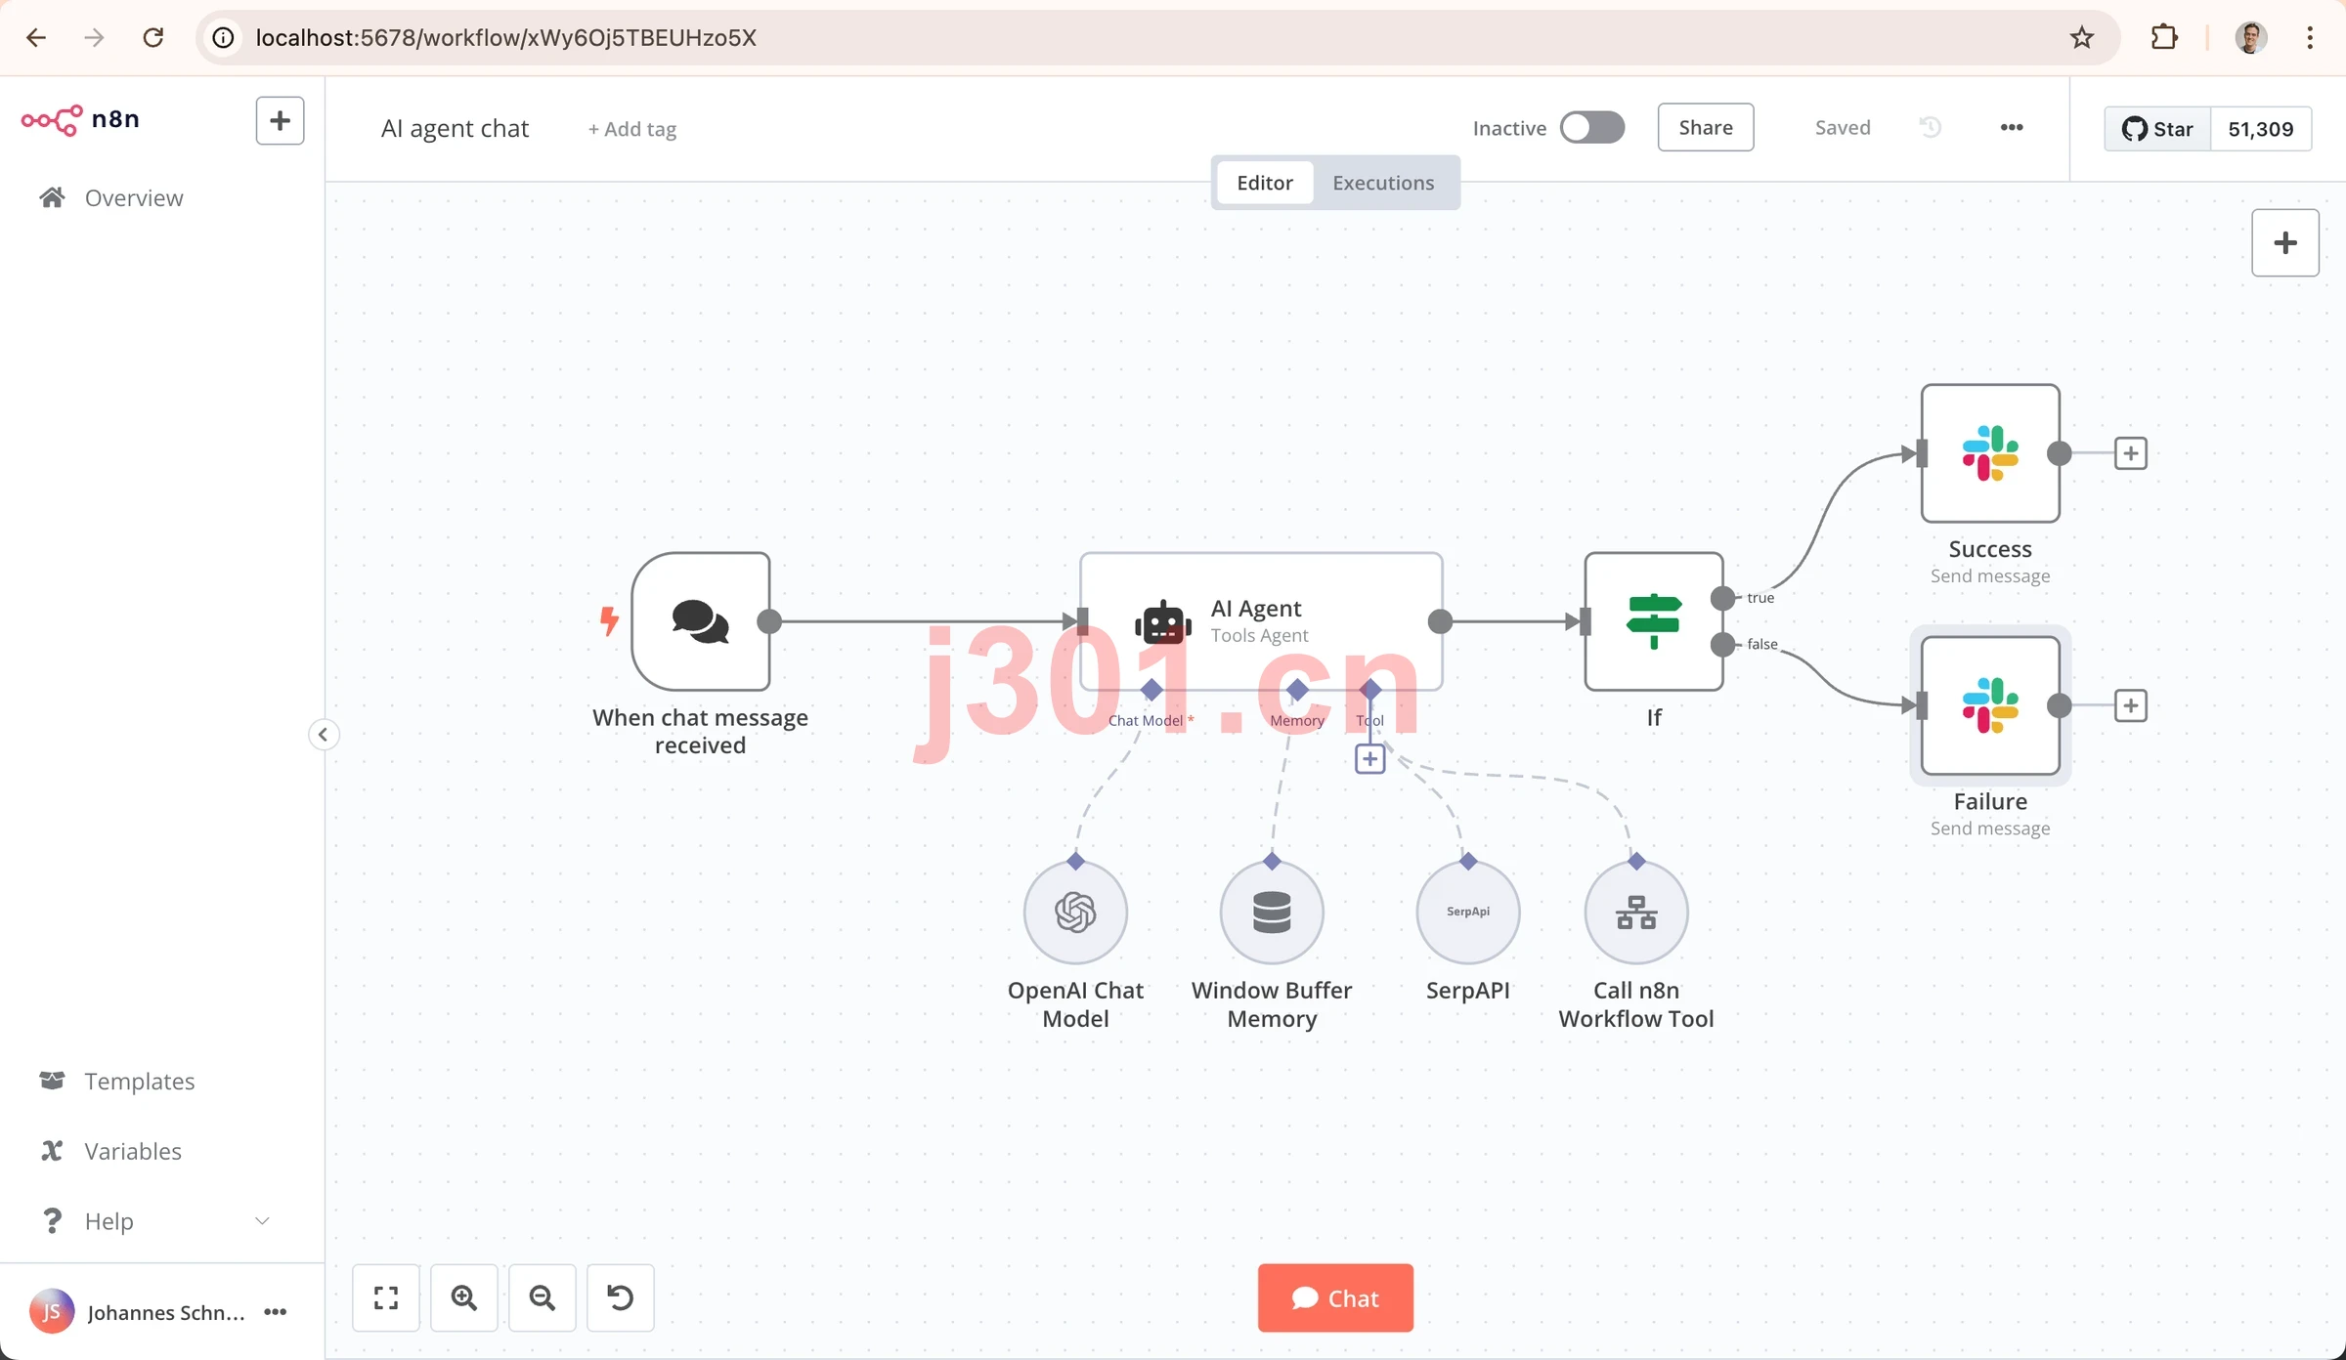The width and height of the screenshot is (2346, 1360).
Task: Collapse the left sidebar
Action: coord(324,734)
